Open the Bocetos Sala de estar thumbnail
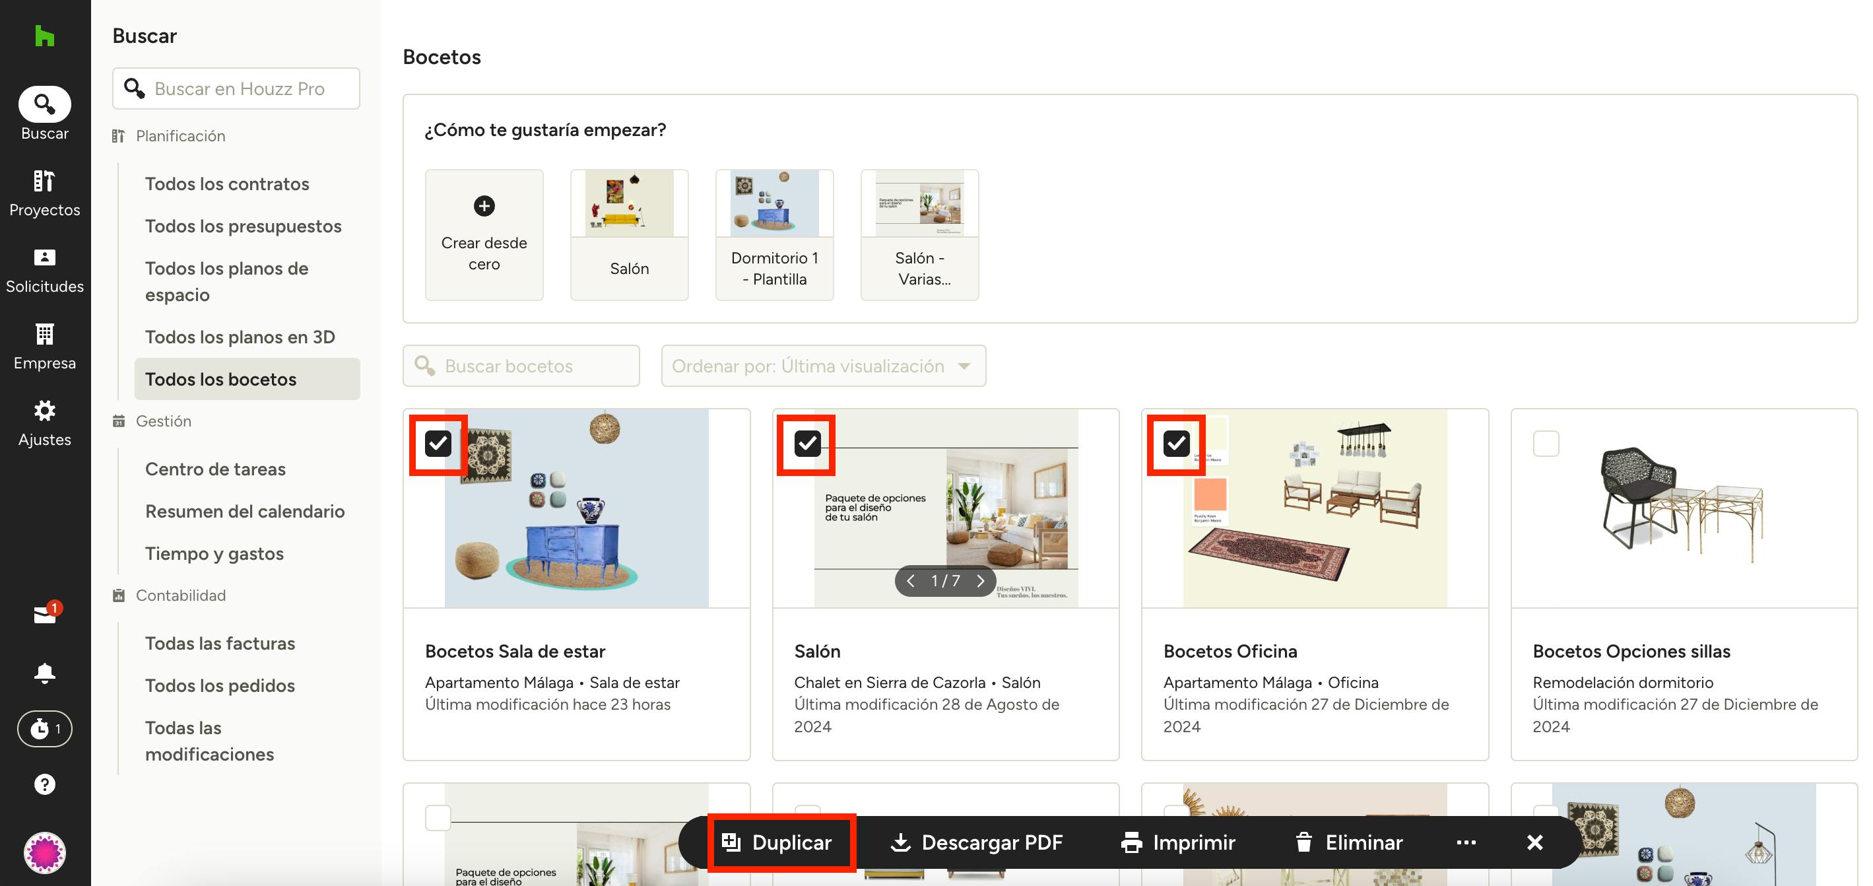This screenshot has width=1873, height=886. [x=577, y=508]
